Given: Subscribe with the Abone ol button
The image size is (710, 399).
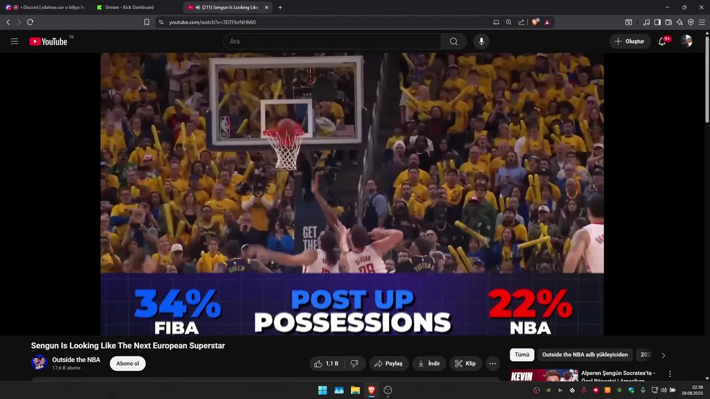Looking at the screenshot, I should [128, 364].
